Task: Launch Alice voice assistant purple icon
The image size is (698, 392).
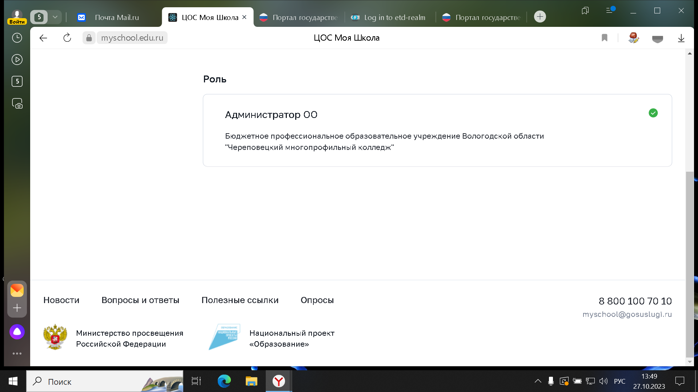Action: click(x=17, y=332)
